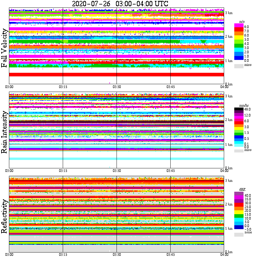Click the m/s unit label
Image resolution: width=254 pixels, height=260 pixels.
click(242, 22)
